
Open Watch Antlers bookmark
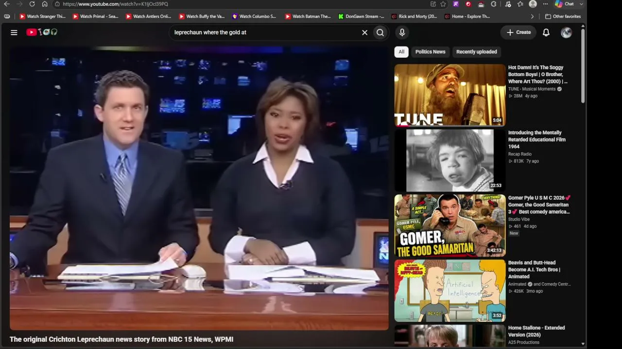149,16
